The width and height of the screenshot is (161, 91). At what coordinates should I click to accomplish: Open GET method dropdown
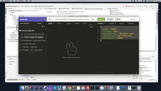(51, 19)
